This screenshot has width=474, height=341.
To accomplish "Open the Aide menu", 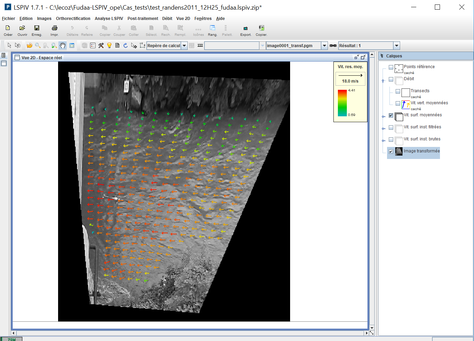I will pos(220,19).
